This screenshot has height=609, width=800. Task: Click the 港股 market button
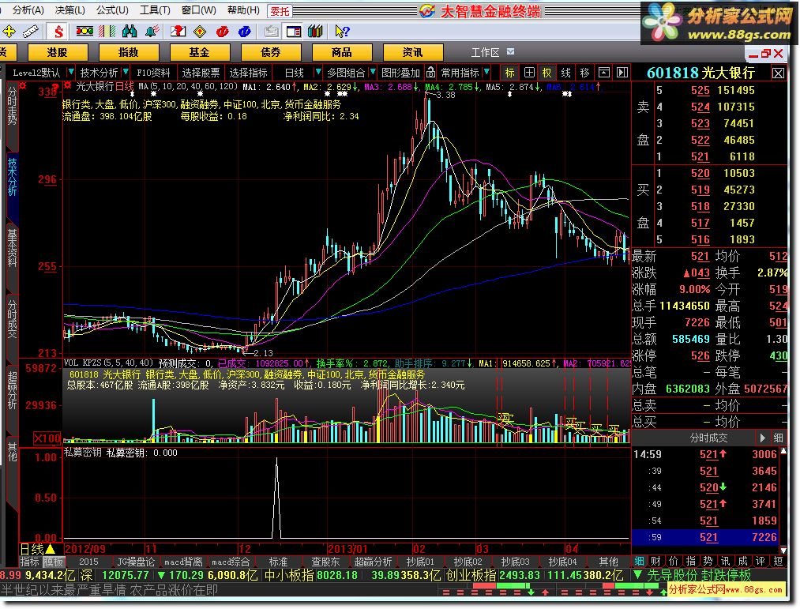[x=57, y=52]
